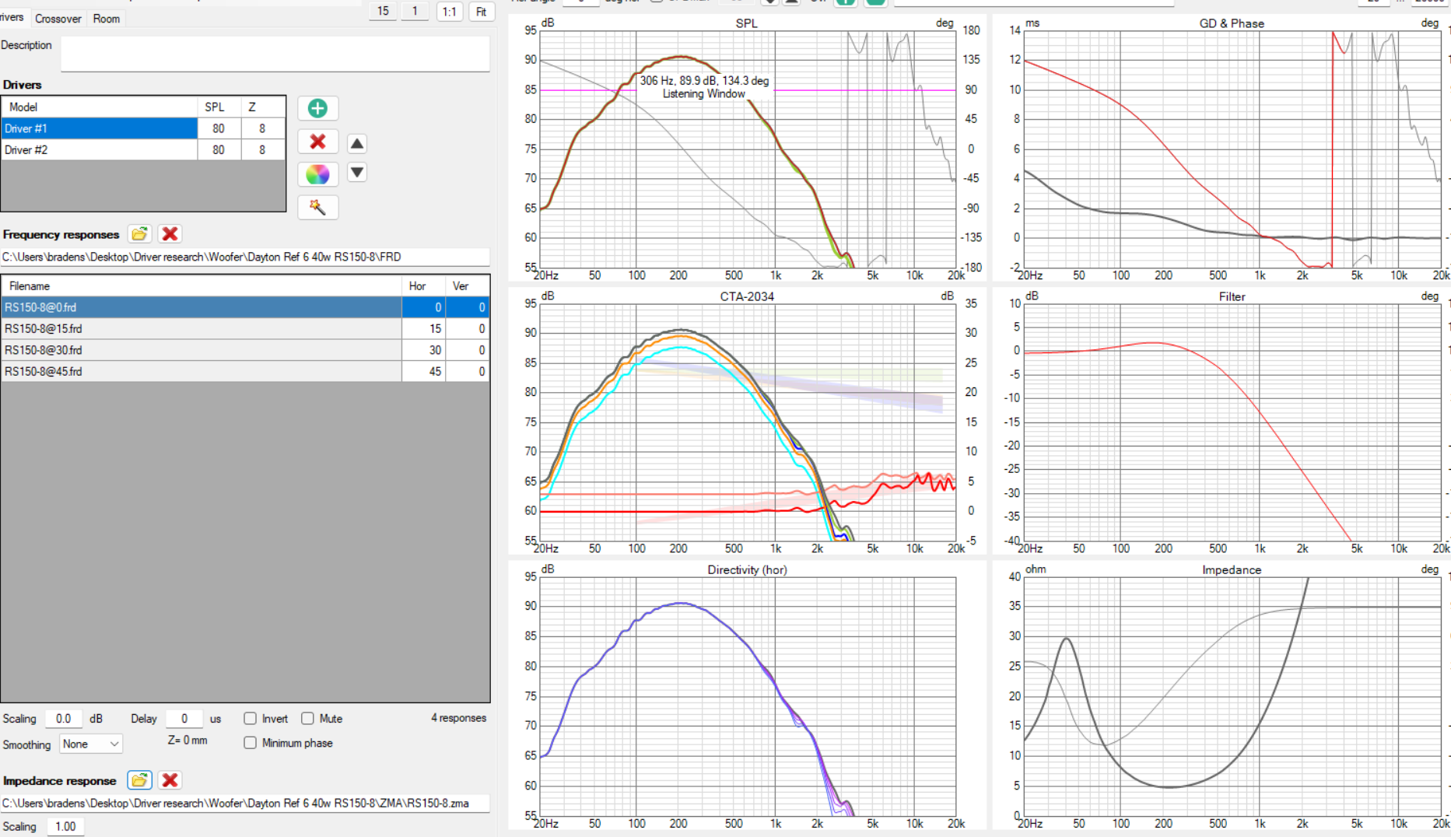
Task: Edit Z value of Driver #1
Action: 262,128
